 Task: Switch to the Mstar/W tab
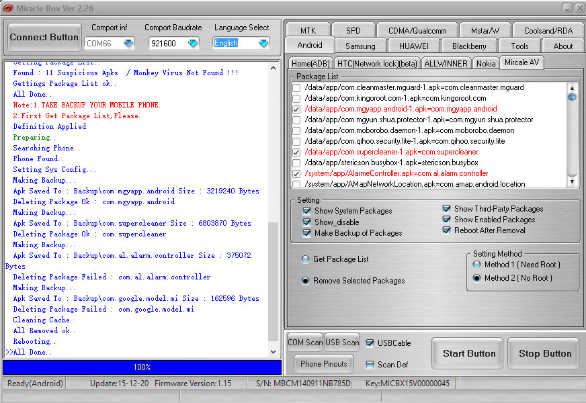pyautogui.click(x=485, y=31)
